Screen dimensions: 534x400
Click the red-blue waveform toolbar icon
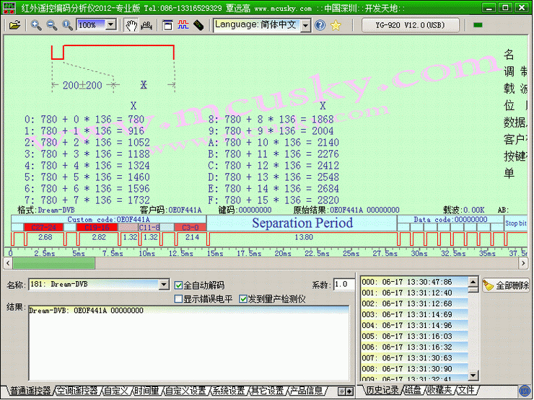click(x=182, y=25)
